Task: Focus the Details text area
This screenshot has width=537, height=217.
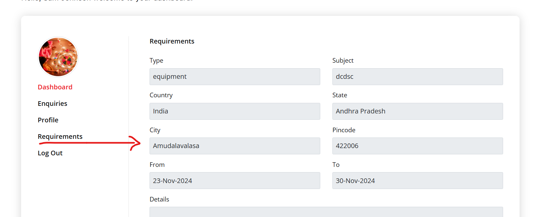Action: (326, 212)
